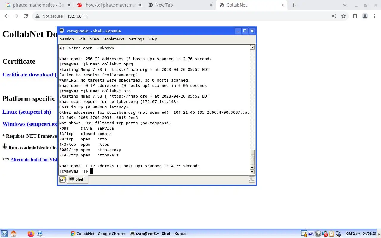Click the Failed to resolve collabvm.oprg line
381x238 pixels.
point(99,75)
